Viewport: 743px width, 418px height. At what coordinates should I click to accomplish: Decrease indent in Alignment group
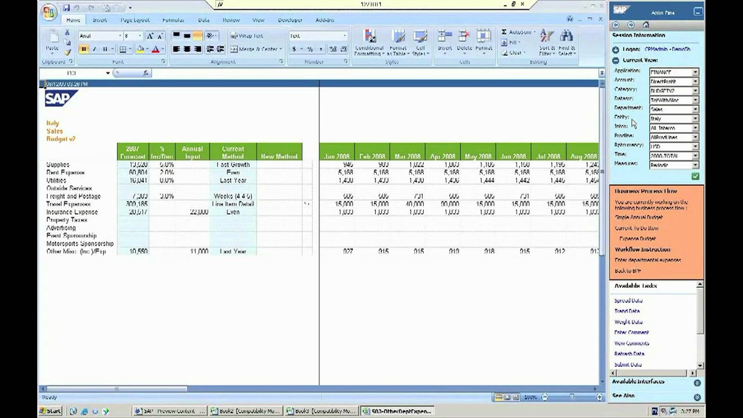pos(210,49)
